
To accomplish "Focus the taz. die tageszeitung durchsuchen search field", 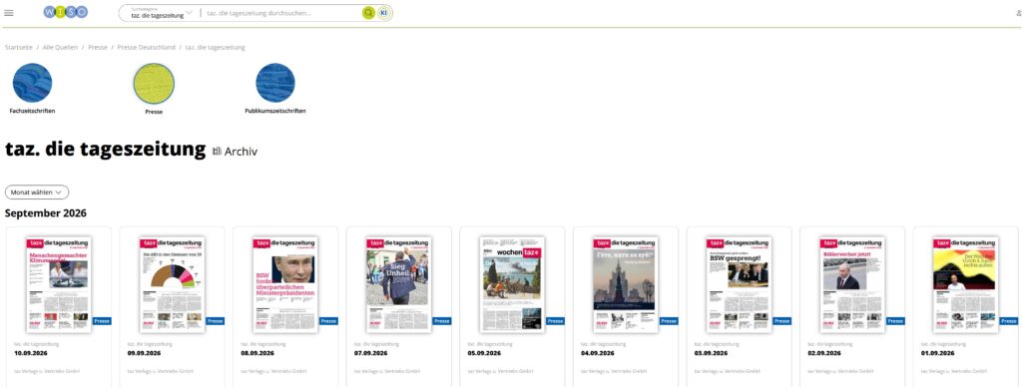I will (280, 13).
